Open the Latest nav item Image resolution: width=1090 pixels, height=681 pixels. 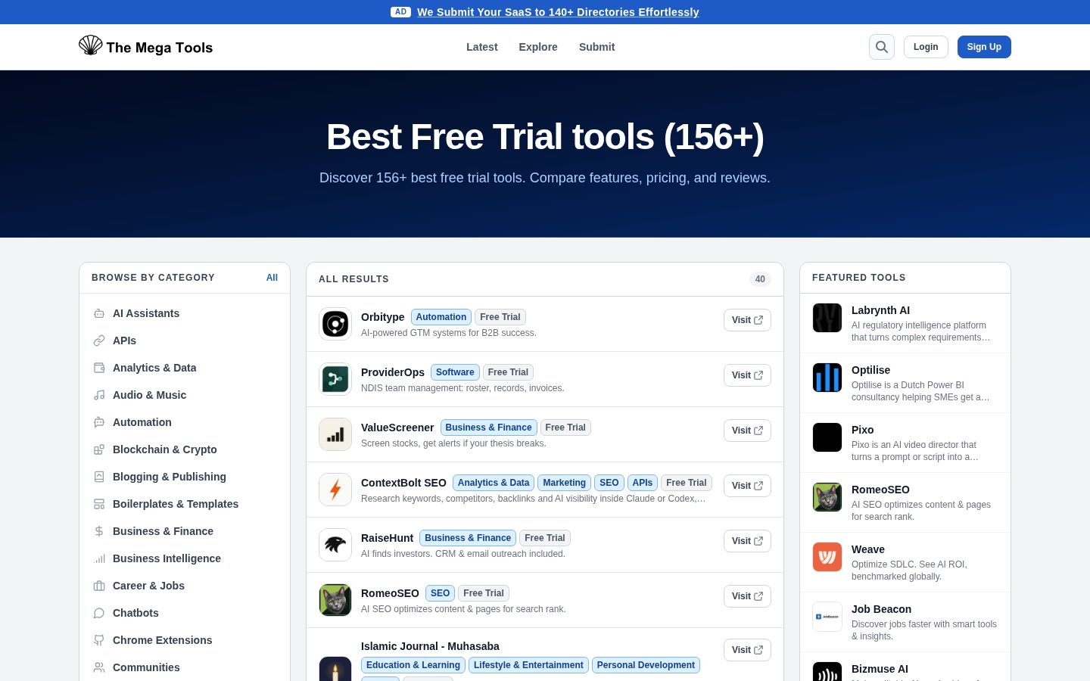(x=482, y=47)
